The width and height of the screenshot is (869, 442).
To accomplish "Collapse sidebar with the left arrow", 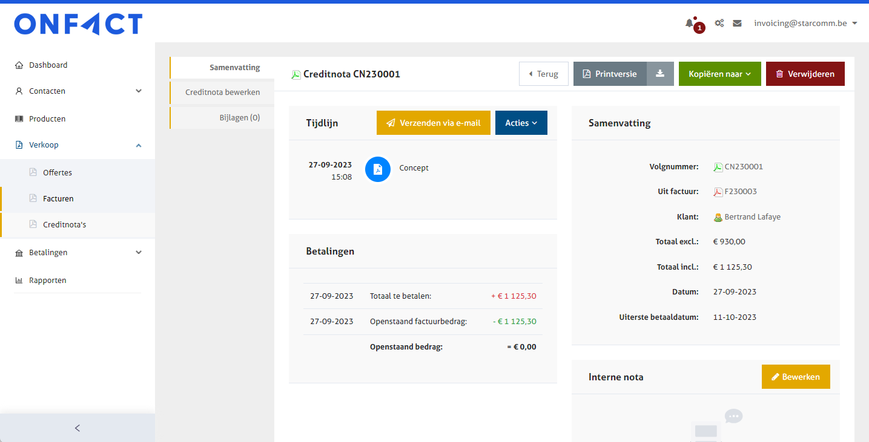I will coord(77,428).
